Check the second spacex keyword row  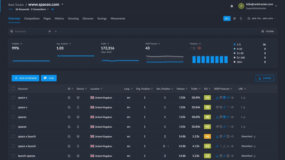tap(13, 127)
